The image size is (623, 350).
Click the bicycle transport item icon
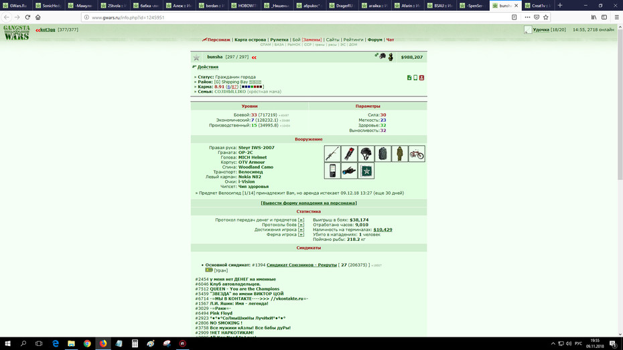[417, 153]
